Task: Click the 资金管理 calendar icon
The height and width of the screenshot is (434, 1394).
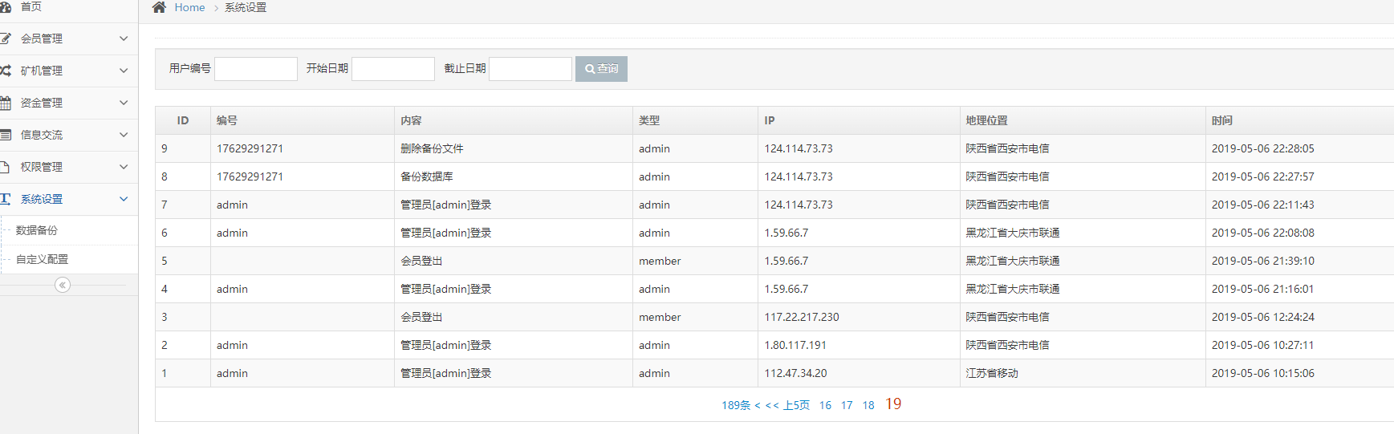Action: pos(5,103)
